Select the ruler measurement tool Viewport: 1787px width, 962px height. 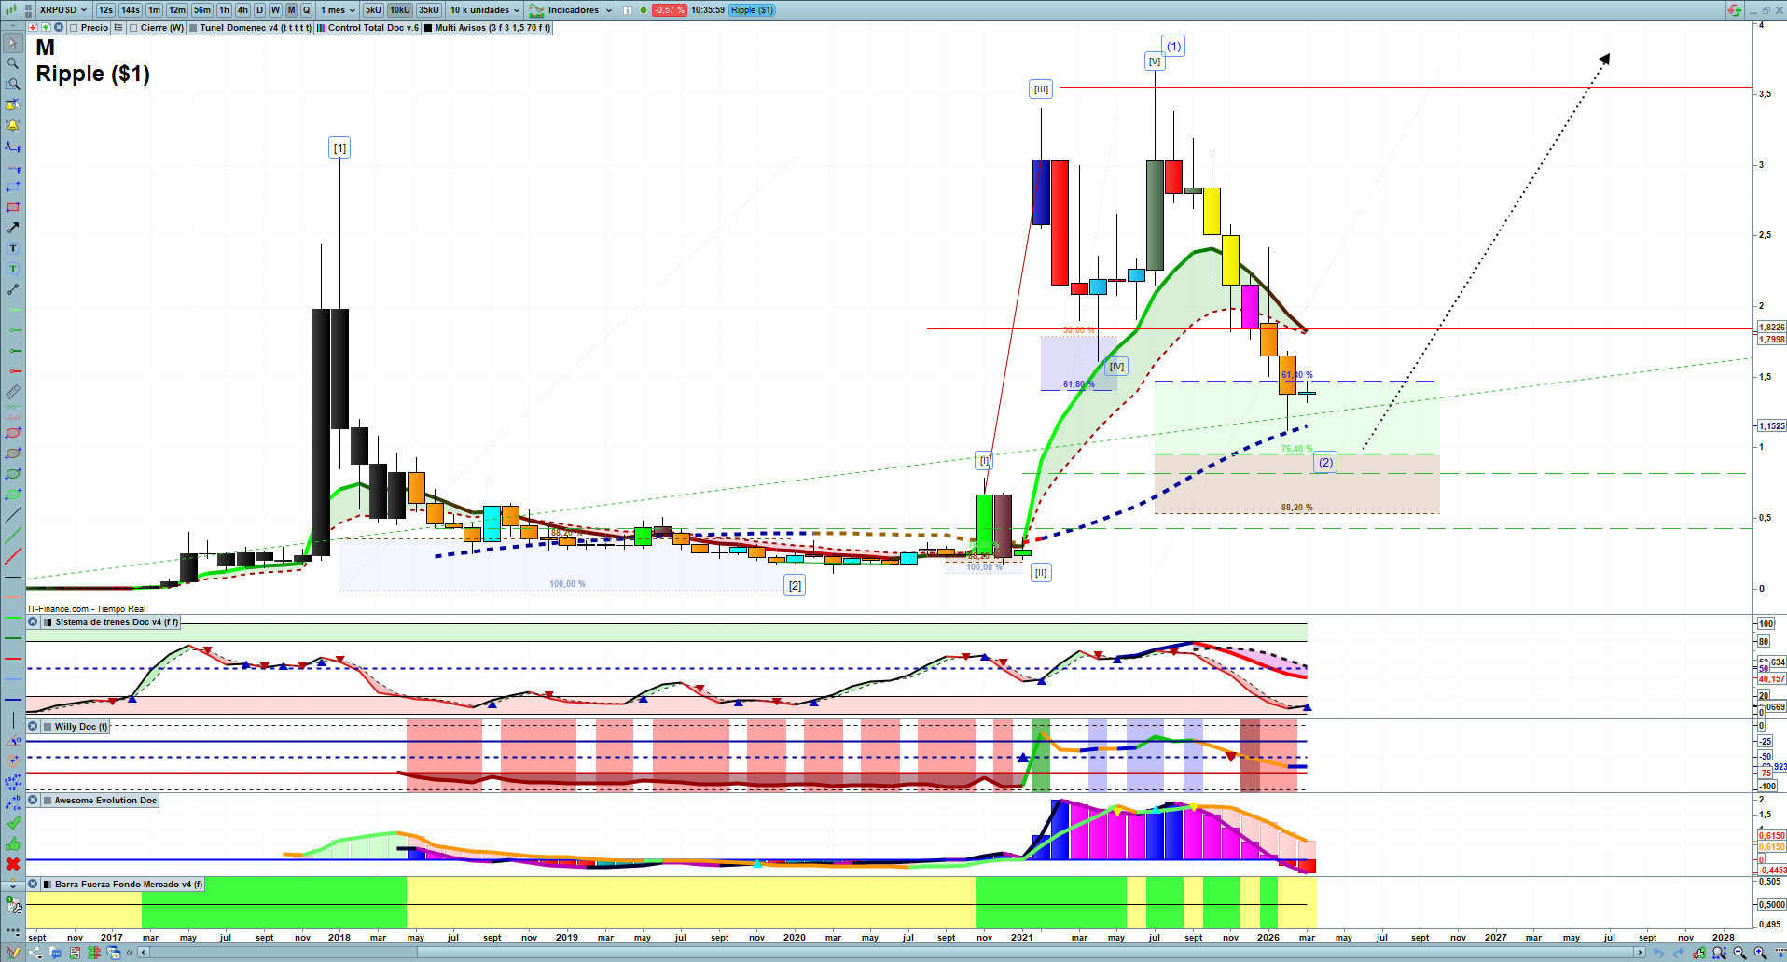[x=13, y=392]
